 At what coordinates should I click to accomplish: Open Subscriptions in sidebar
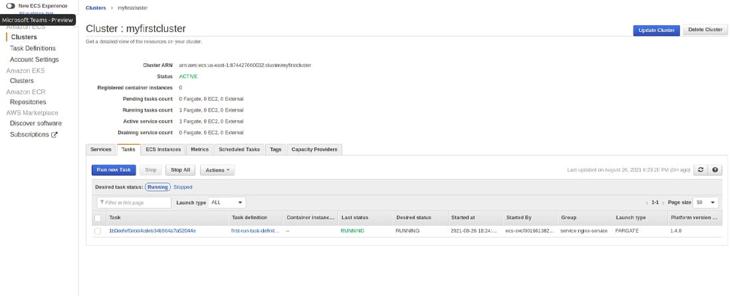[29, 135]
